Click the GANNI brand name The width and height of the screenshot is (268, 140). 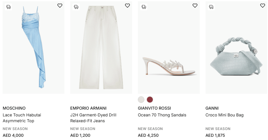point(212,108)
